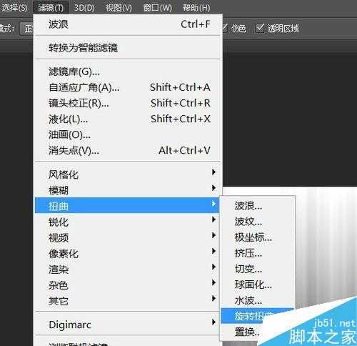Toggle the 仿色 checkbox
This screenshot has width=357, height=346.
pyautogui.click(x=224, y=29)
